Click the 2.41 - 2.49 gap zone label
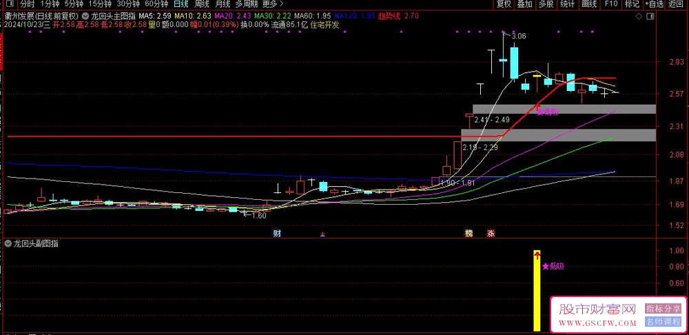This screenshot has height=335, width=689. coord(492,119)
